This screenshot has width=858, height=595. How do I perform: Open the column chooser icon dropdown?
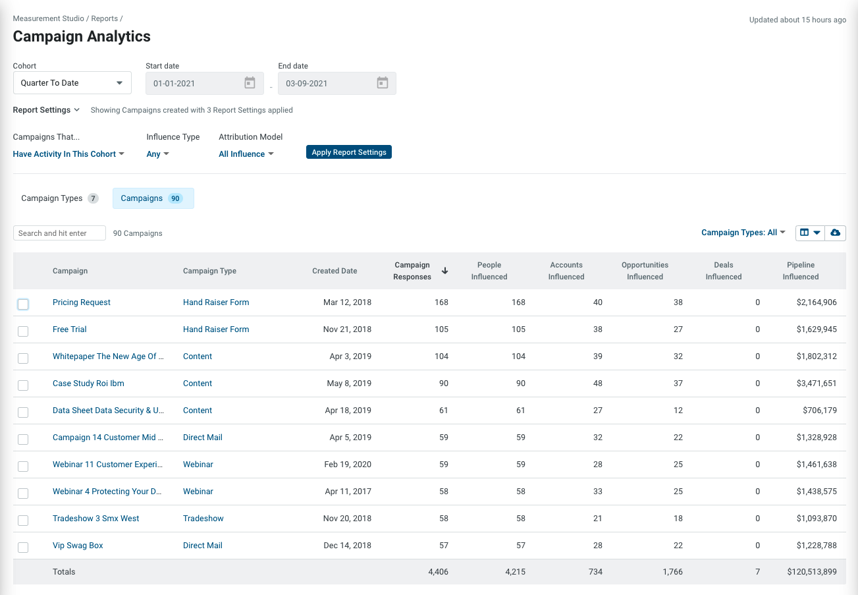tap(811, 233)
